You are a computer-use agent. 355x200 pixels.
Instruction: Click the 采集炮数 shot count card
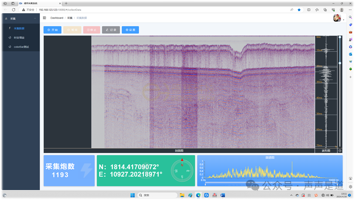[69, 171]
